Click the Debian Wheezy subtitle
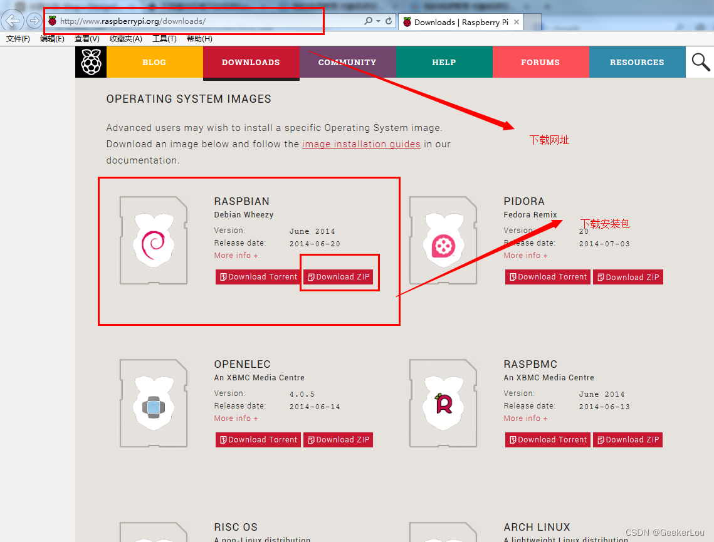 244,215
